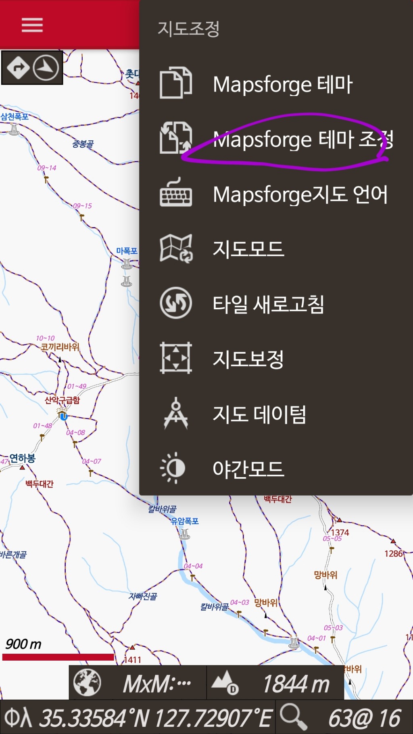Click the 야간모드 brightness icon
Screen dimensions: 413x734
[x=173, y=468]
